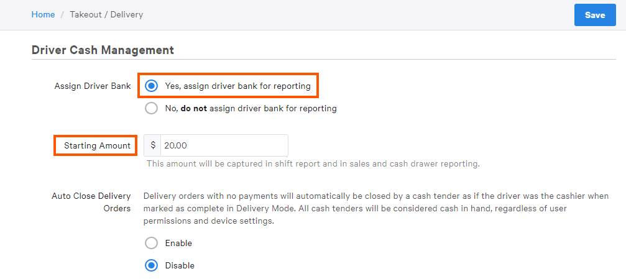
Task: Click the "No, do not assign driver bank" text
Action: (251, 108)
